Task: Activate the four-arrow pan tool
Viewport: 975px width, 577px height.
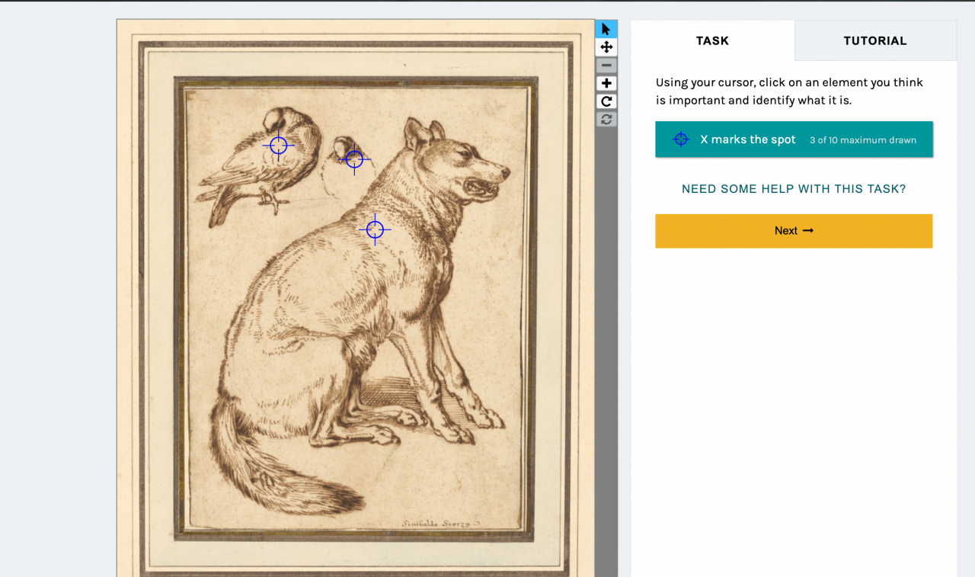Action: [x=606, y=47]
